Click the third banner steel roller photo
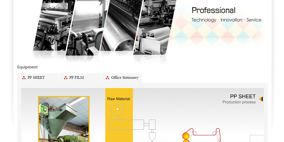 (122, 25)
